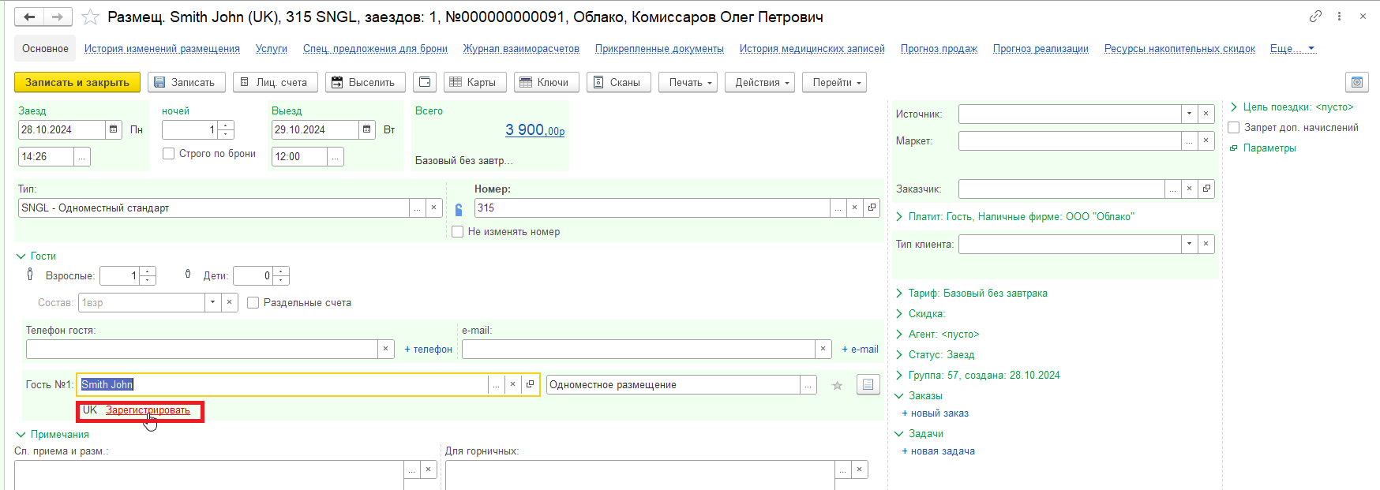Click the gray star next to placement type

point(837,385)
